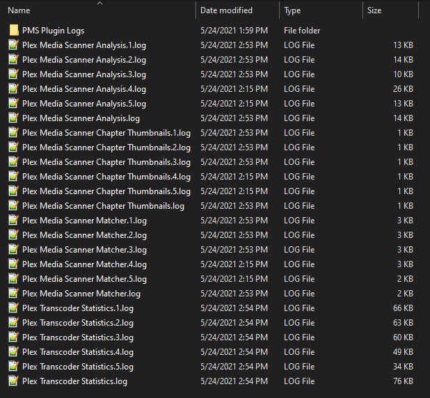
Task: Select the Plex Media Scanner Analysis.1.log file icon
Action: click(x=14, y=45)
